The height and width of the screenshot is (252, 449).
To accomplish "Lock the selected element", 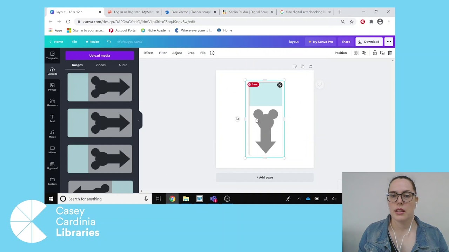I will (x=375, y=53).
